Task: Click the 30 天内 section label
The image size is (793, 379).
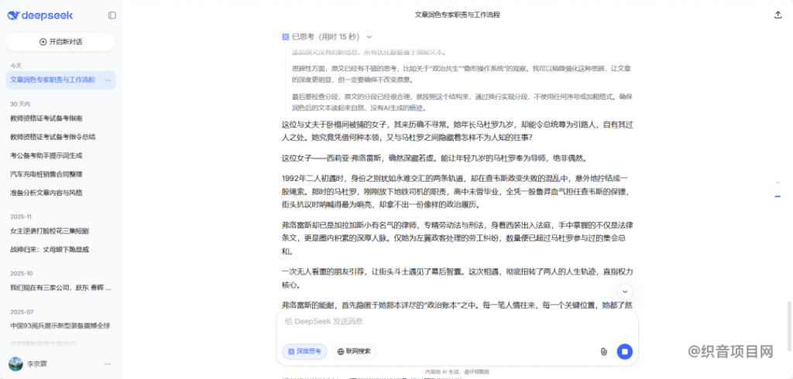Action: (x=20, y=104)
